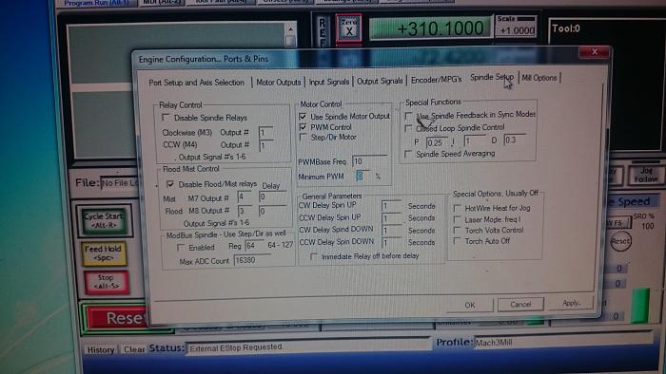666x374 pixels.
Task: Toggle Disable Flood/Mist relays checkbox
Action: click(x=170, y=184)
